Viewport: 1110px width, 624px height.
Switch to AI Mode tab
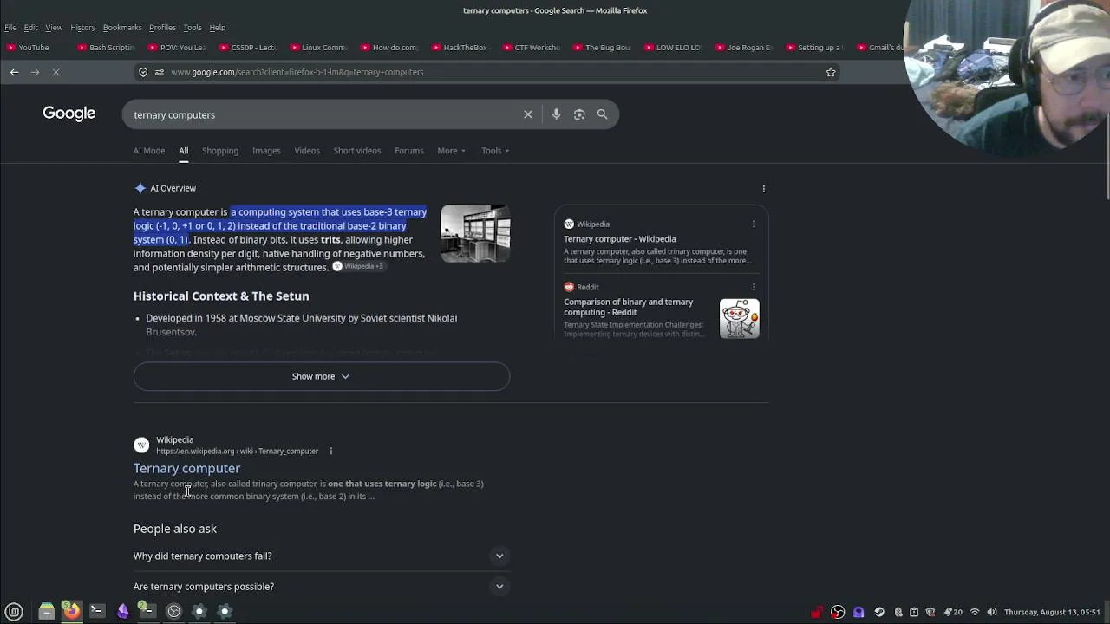click(149, 151)
